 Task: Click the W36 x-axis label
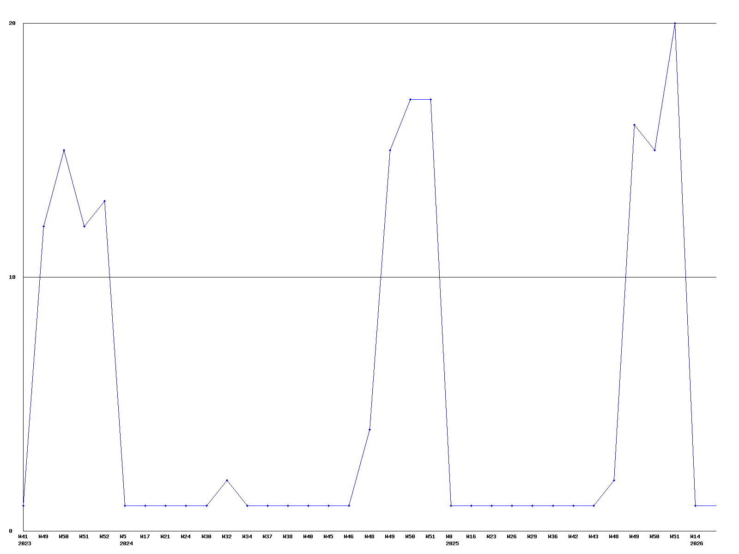click(553, 536)
